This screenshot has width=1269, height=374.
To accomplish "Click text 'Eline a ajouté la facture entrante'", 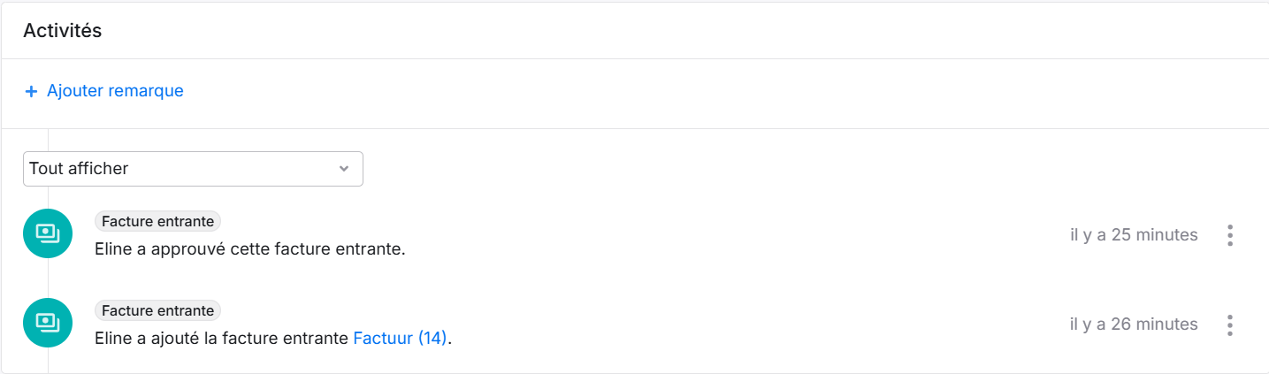I will (221, 338).
